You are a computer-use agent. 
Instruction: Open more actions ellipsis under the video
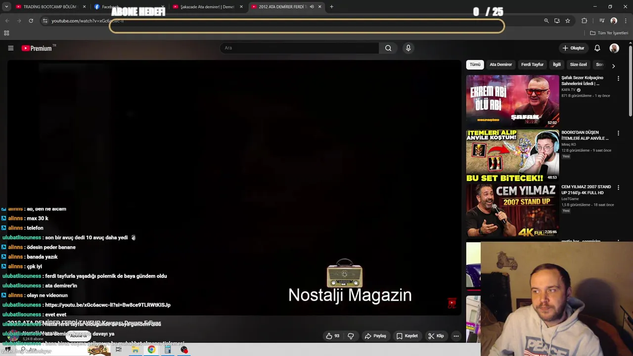tap(456, 336)
